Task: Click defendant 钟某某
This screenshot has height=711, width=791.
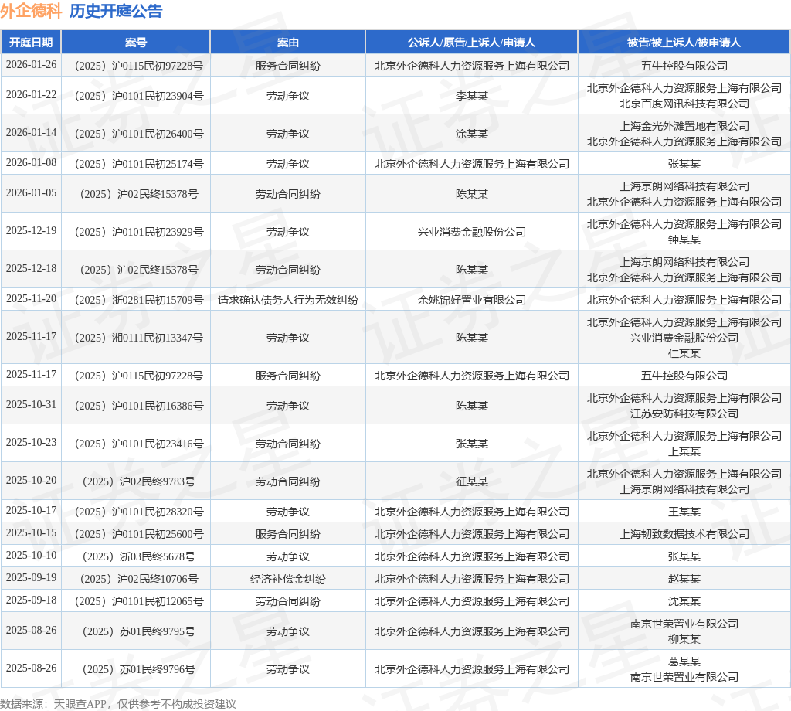Action: (x=684, y=240)
